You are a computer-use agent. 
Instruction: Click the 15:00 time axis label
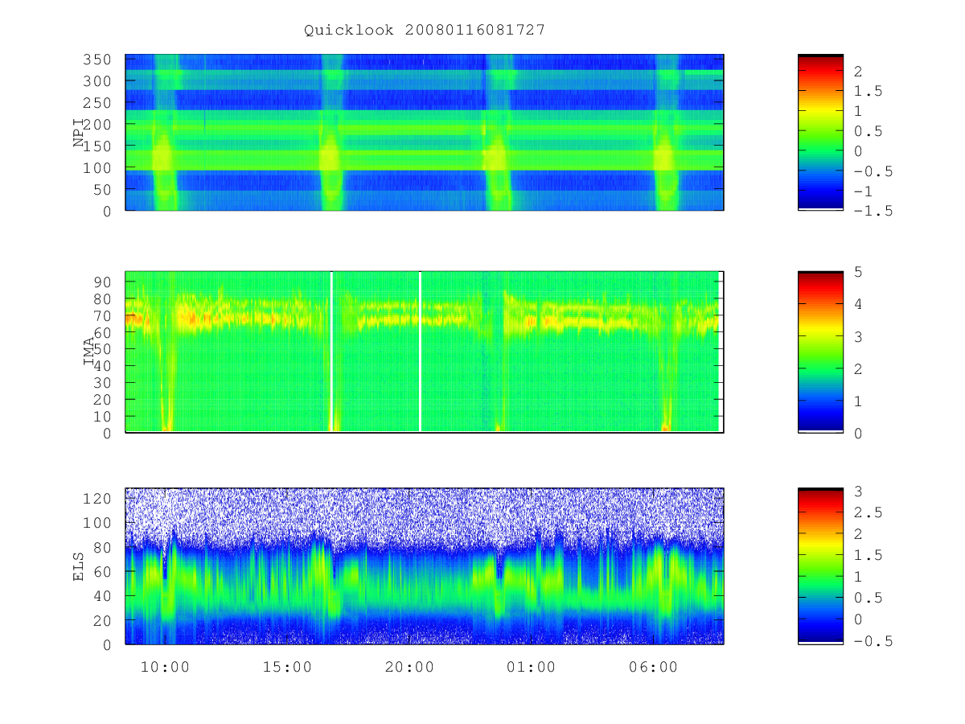[287, 667]
